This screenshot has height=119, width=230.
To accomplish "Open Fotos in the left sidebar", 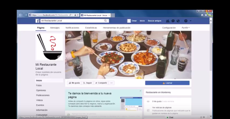I will point(39,85).
